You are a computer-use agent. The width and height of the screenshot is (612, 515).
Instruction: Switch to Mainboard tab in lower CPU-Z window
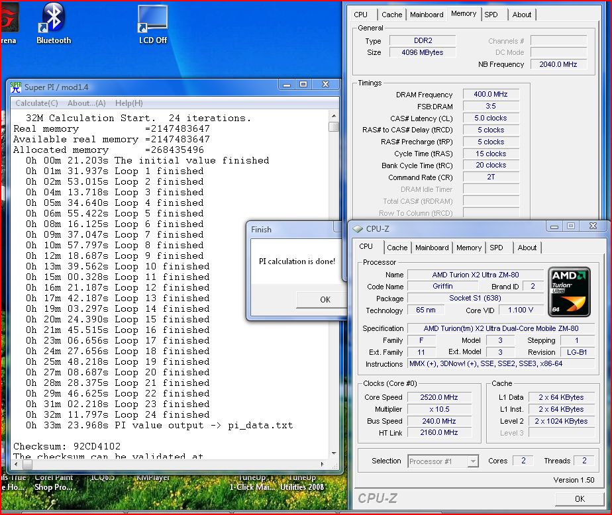point(432,248)
